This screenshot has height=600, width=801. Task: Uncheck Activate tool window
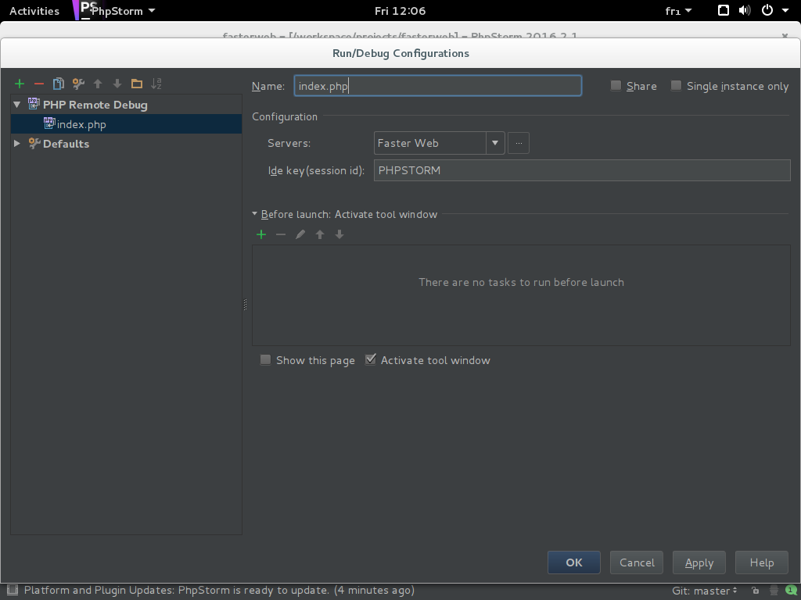(x=372, y=360)
